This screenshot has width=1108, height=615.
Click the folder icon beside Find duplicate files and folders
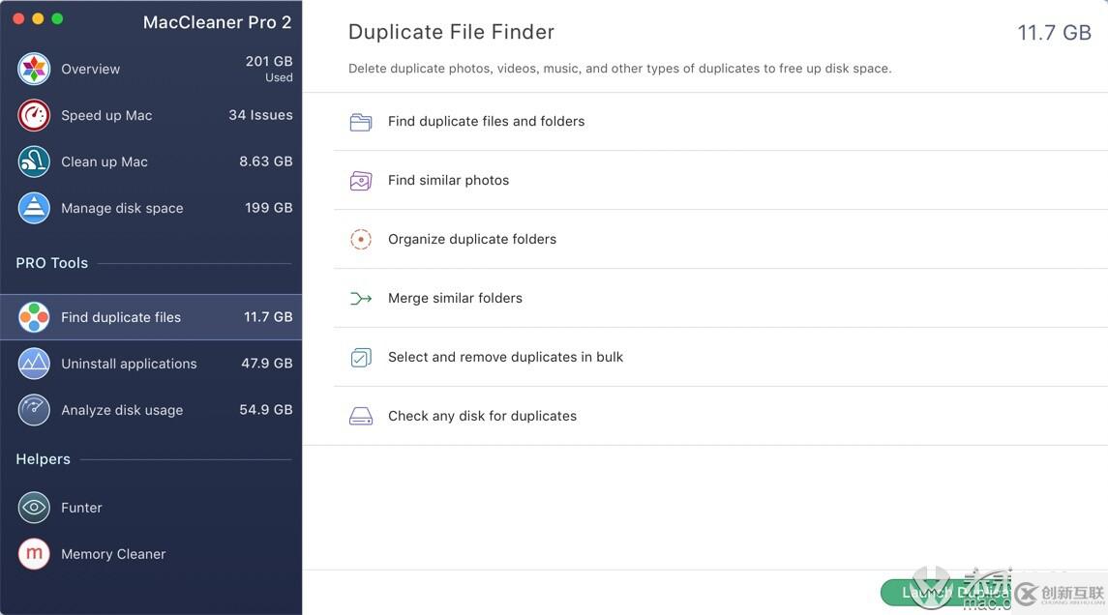tap(360, 122)
